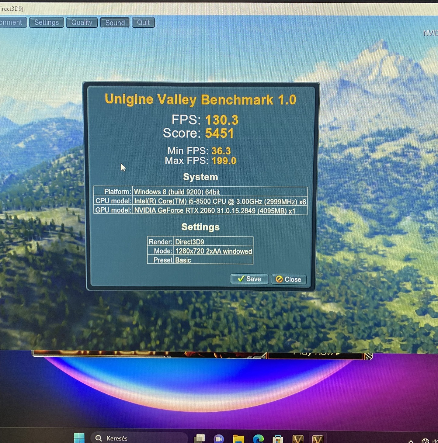Image resolution: width=438 pixels, height=443 pixels.
Task: Save the benchmark results
Action: (249, 279)
